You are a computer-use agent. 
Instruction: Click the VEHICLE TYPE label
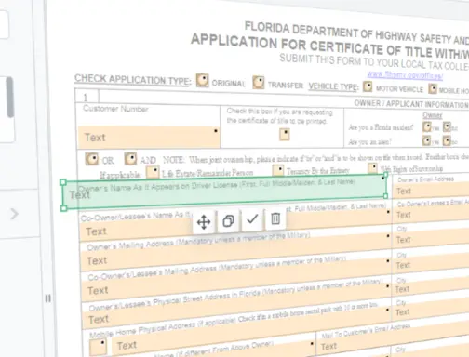pos(334,86)
